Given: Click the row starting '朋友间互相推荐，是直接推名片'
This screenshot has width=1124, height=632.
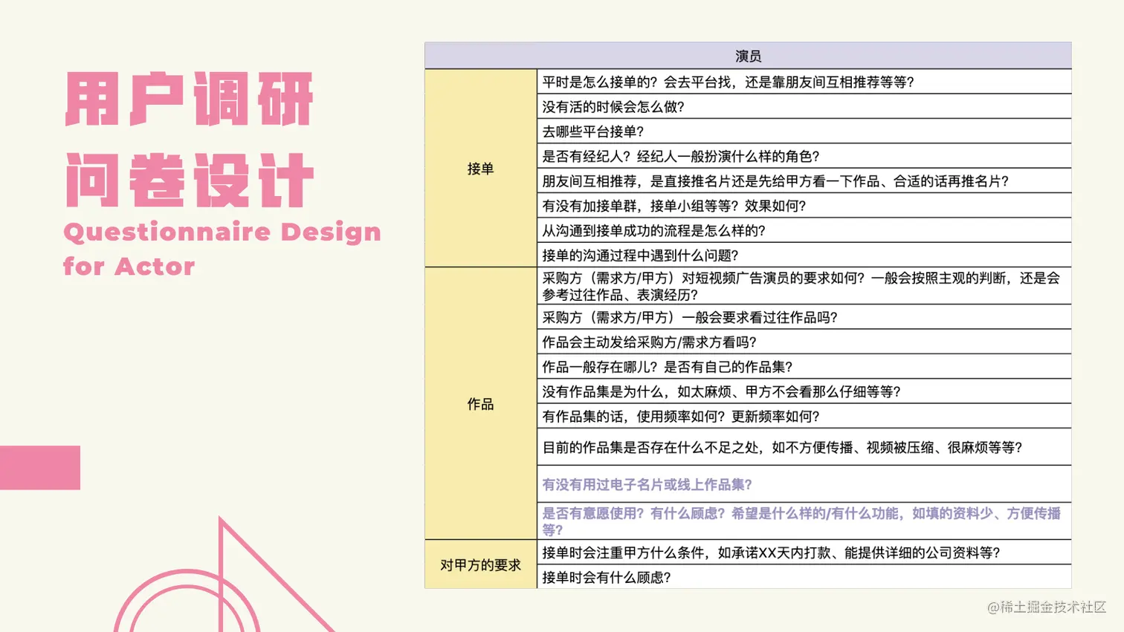Looking at the screenshot, I should pos(804,181).
